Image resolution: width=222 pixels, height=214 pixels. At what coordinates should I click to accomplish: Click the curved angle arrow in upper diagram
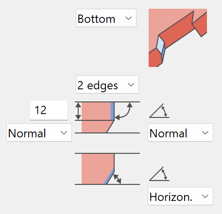pos(124,111)
